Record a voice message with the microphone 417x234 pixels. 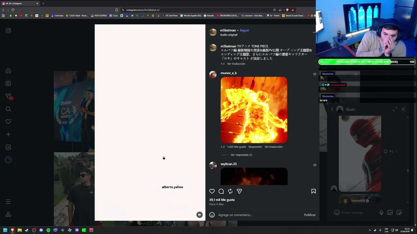click(381, 213)
